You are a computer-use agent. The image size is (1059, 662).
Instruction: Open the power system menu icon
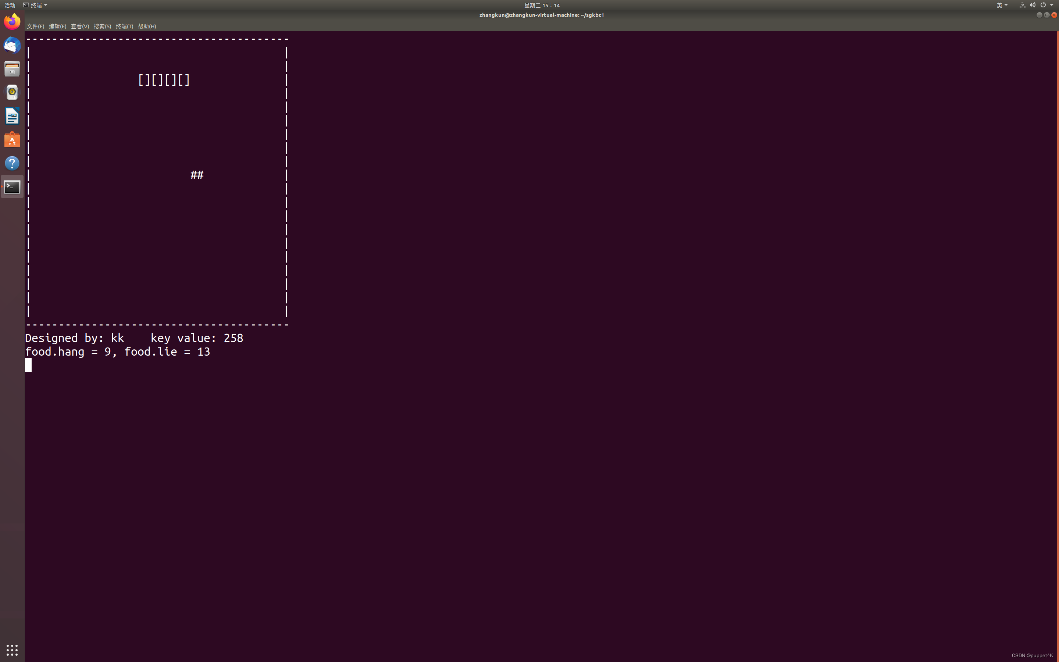click(1043, 5)
